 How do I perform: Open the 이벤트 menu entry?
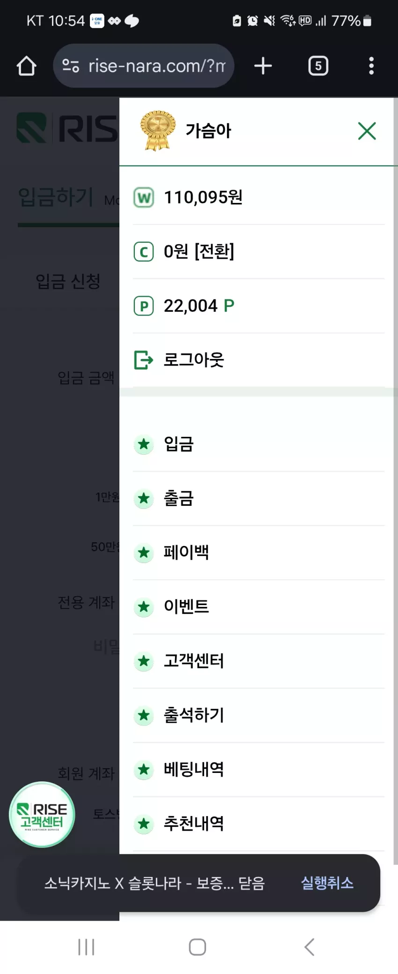coord(258,607)
